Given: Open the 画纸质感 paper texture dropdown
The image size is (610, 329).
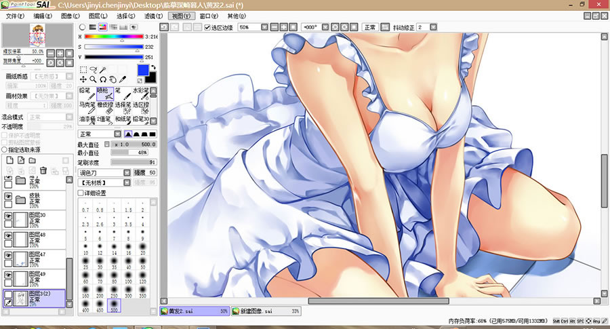Looking at the screenshot, I should pyautogui.click(x=69, y=76).
